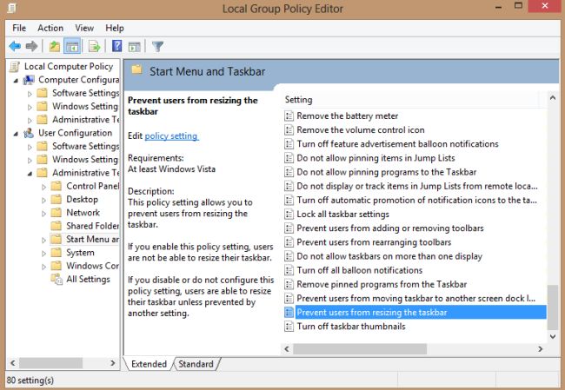The width and height of the screenshot is (565, 390).
Task: Open Help via the question mark icon
Action: point(117,46)
